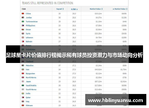Open the North Korea team link
Image resolution: width=149 pixels, height=108 pixels.
pyautogui.click(x=31, y=78)
